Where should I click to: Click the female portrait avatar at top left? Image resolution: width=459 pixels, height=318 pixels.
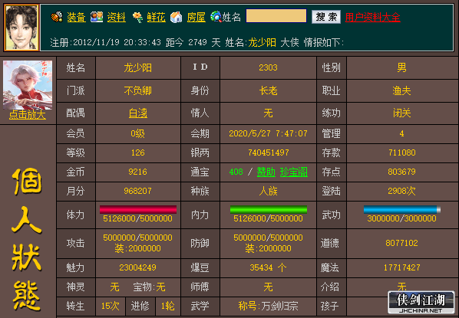(21, 28)
